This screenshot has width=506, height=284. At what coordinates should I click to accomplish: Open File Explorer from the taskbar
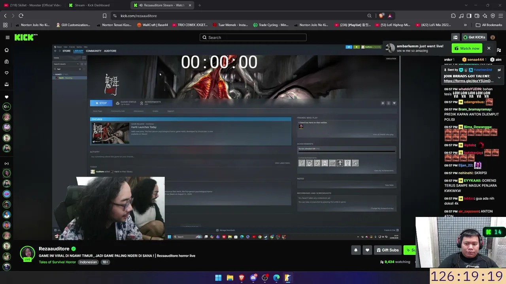pyautogui.click(x=230, y=278)
